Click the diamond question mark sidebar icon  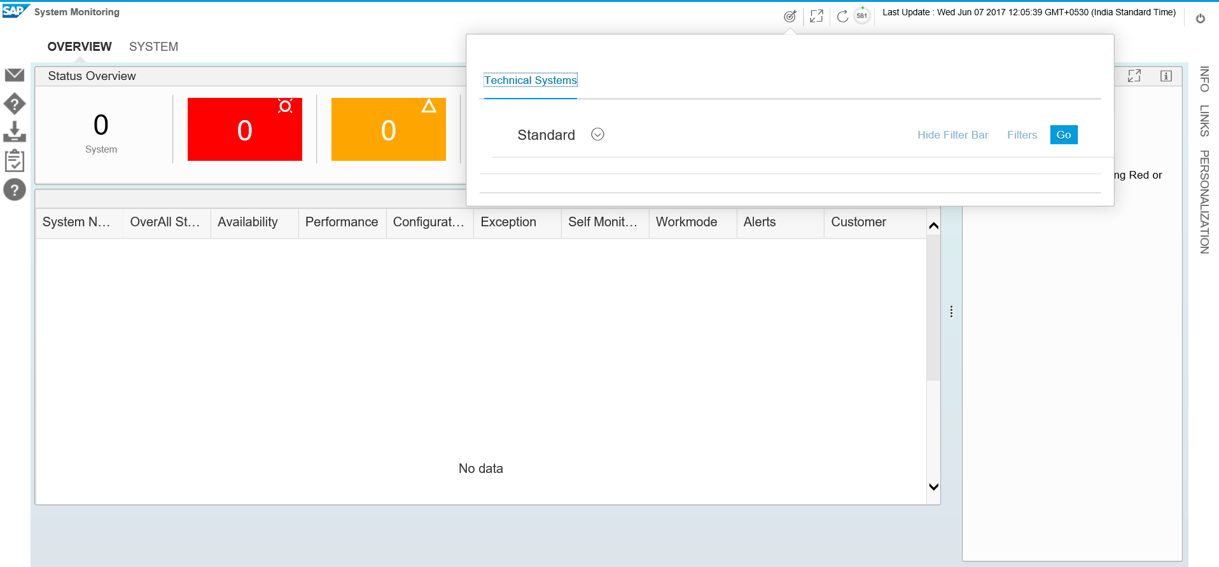click(15, 104)
